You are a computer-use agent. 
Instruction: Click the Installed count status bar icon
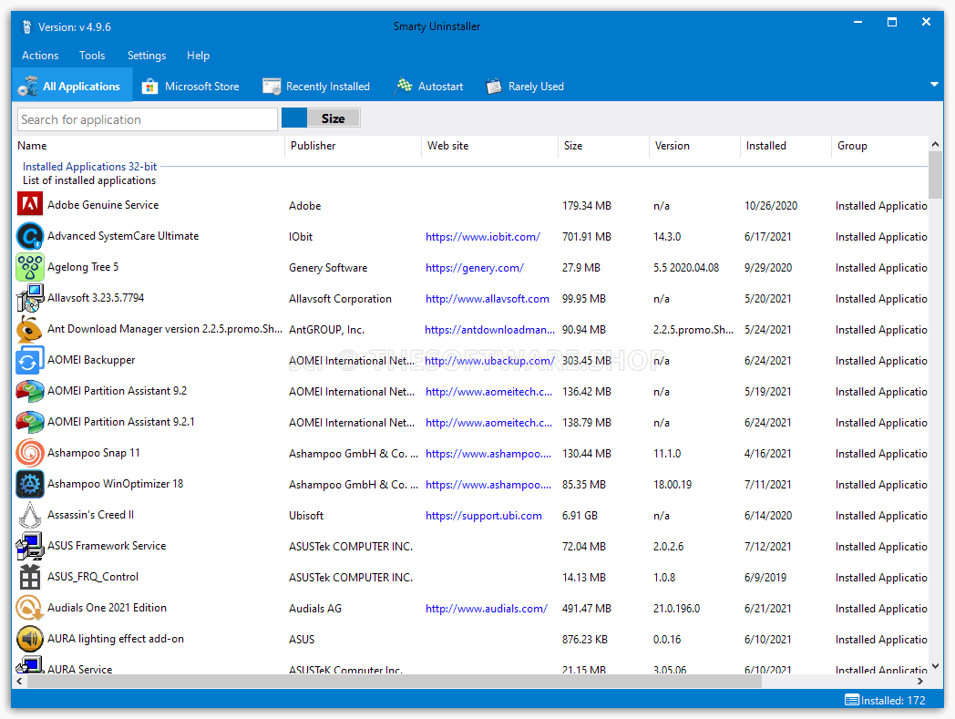[852, 700]
